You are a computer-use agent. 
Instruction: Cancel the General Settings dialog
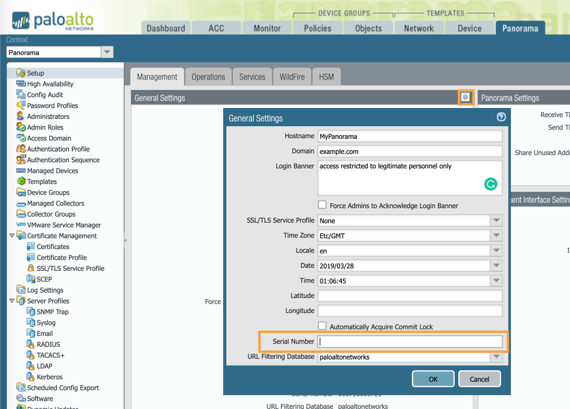pos(480,379)
